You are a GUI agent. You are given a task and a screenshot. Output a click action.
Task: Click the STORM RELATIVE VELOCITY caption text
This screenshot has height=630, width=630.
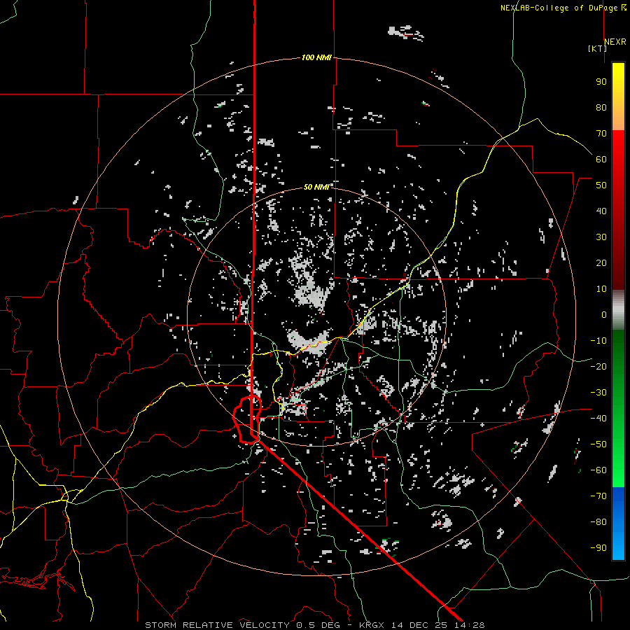pos(217,625)
